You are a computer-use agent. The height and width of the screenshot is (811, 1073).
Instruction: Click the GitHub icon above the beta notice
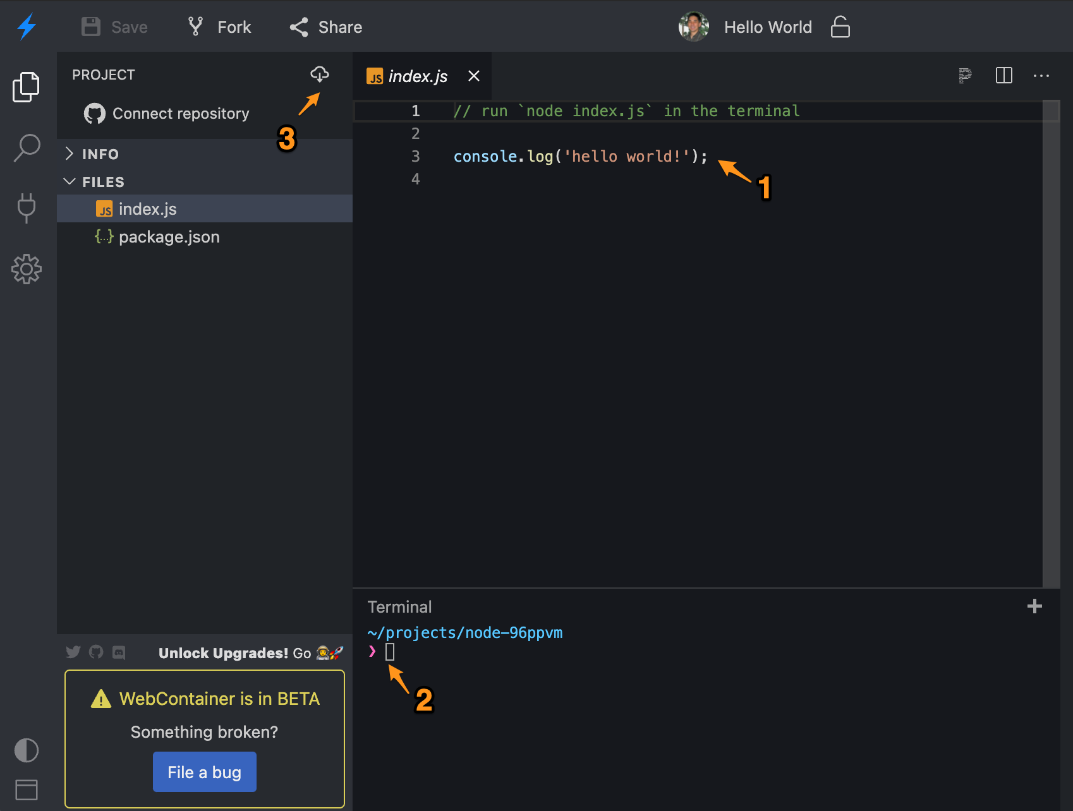(96, 652)
